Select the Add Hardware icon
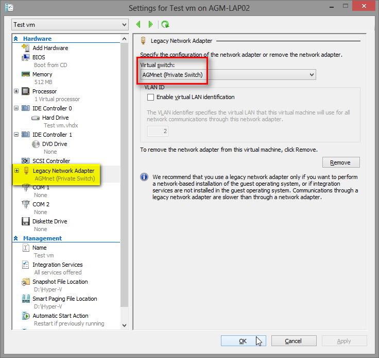Screen dimensions: 379x358 point(26,48)
